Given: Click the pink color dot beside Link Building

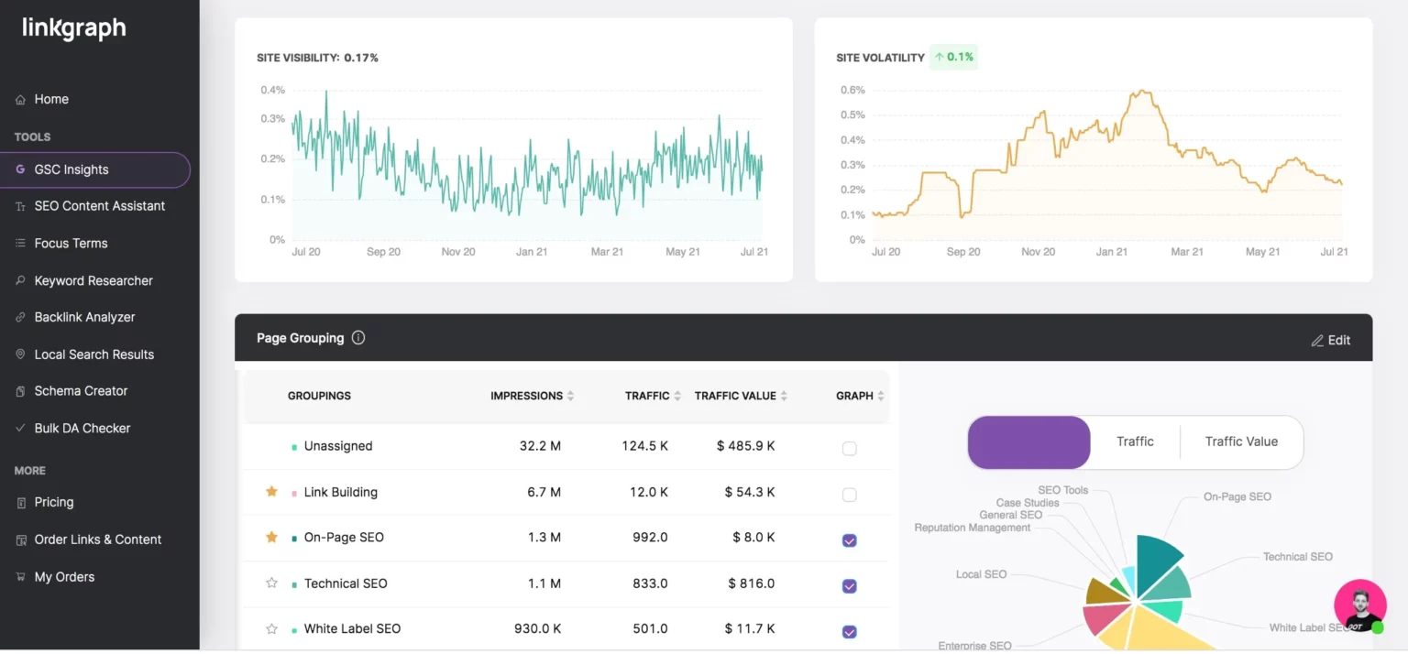Looking at the screenshot, I should point(293,492).
